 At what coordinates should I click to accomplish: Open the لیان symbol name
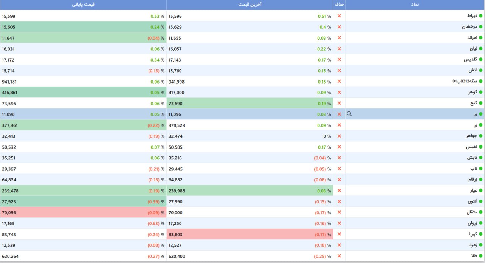473,49
